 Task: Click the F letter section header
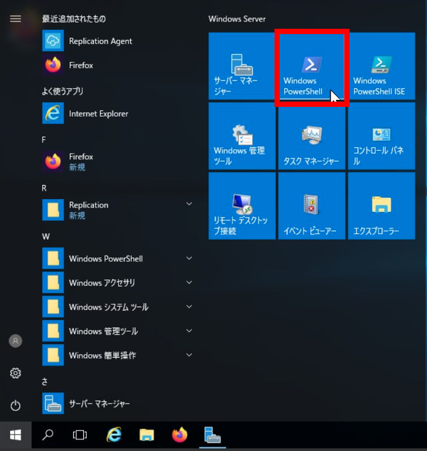(43, 140)
